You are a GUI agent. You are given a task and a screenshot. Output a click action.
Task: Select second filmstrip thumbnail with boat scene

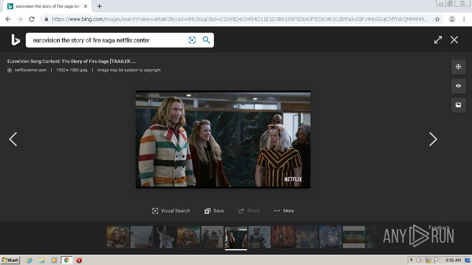[x=142, y=237]
